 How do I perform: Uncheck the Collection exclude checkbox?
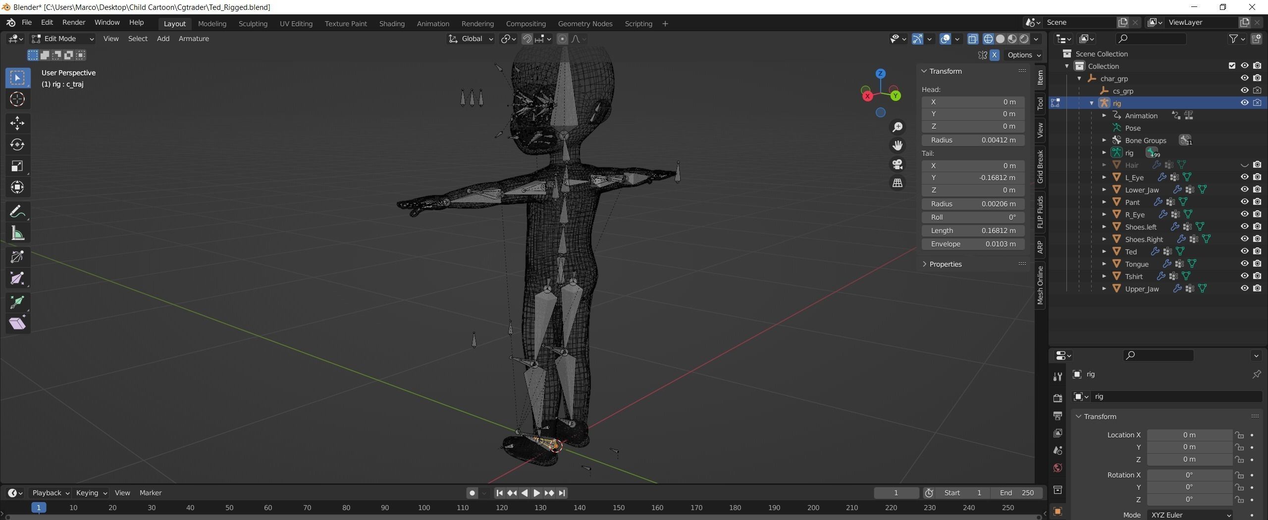coord(1232,66)
